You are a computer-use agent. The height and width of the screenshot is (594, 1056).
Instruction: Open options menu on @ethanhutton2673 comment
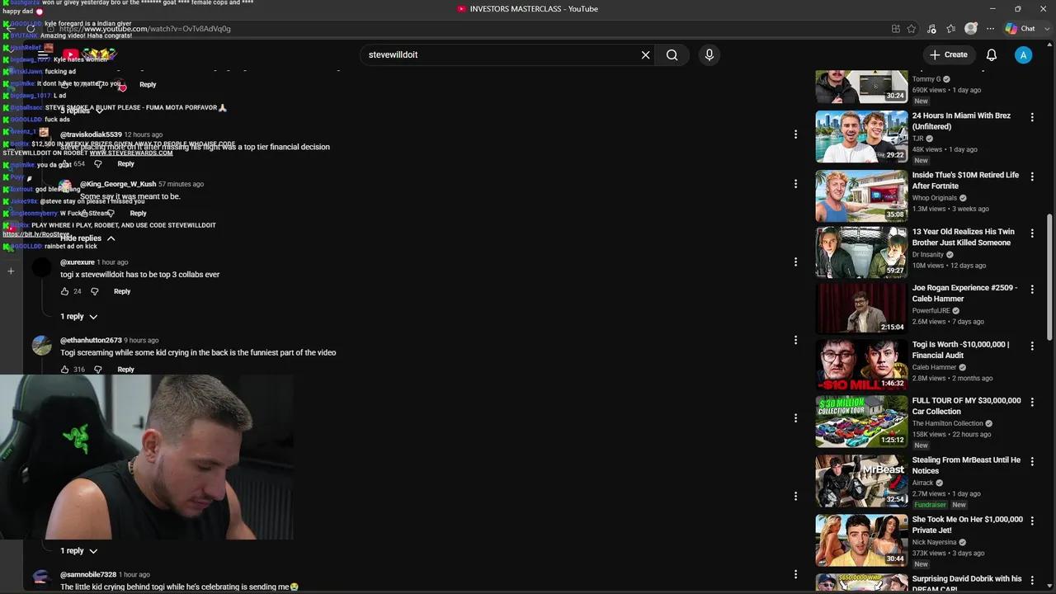795,340
